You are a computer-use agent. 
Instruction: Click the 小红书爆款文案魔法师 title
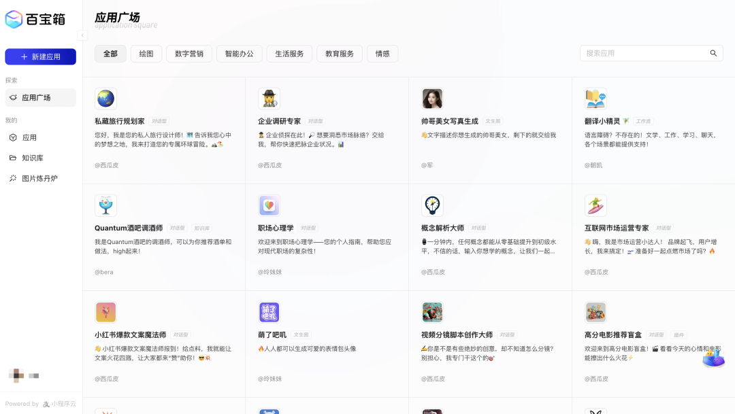pos(130,335)
